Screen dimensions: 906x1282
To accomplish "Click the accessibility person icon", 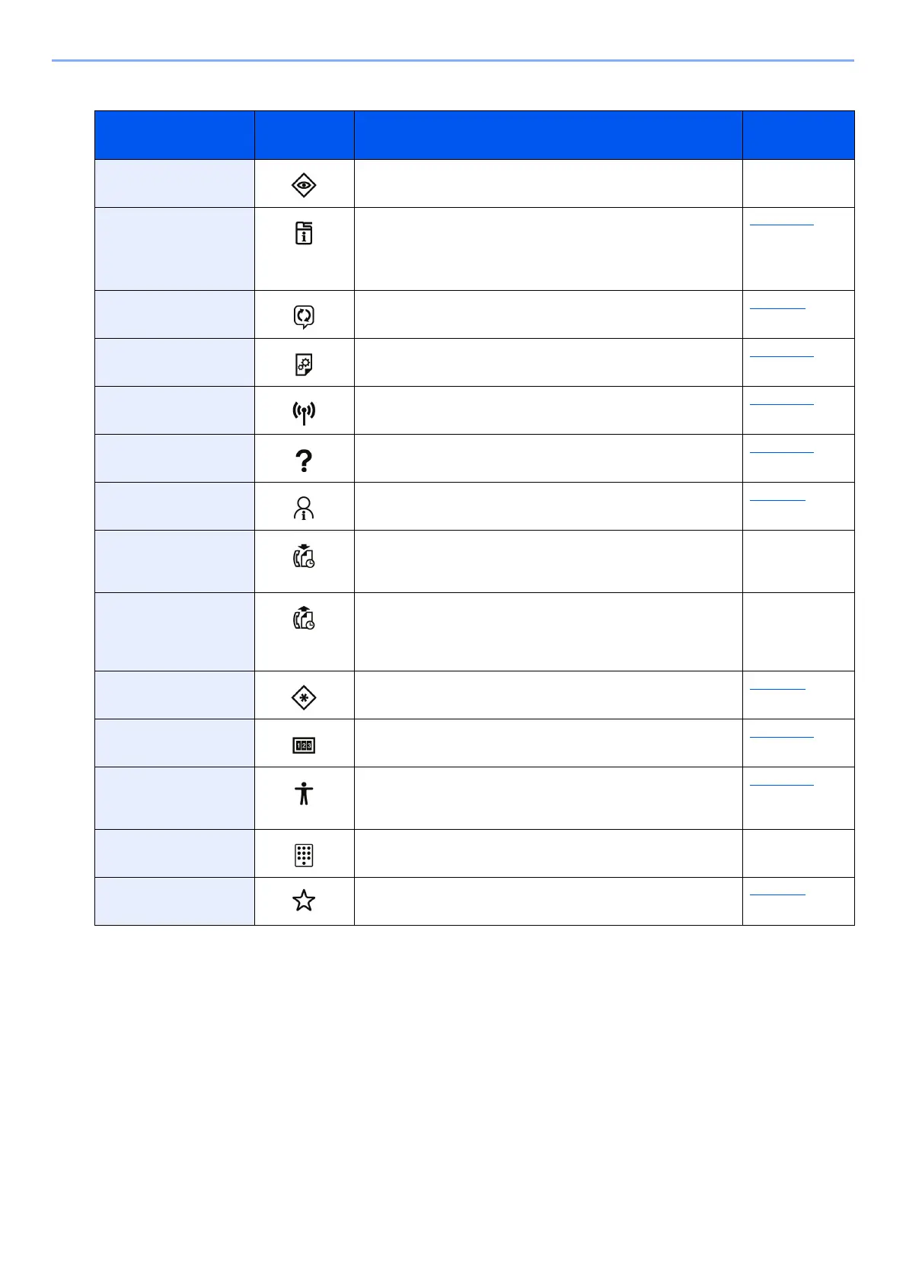I will tap(304, 793).
